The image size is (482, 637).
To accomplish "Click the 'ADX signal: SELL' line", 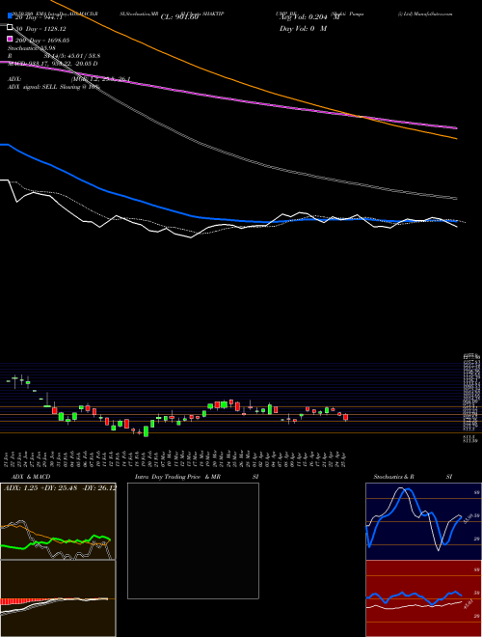I will click(x=53, y=87).
